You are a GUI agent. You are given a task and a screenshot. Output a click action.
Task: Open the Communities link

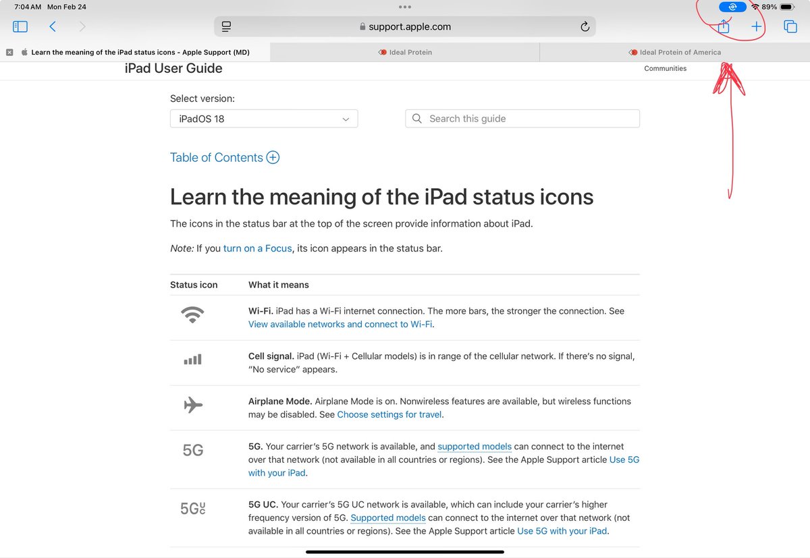click(x=665, y=68)
